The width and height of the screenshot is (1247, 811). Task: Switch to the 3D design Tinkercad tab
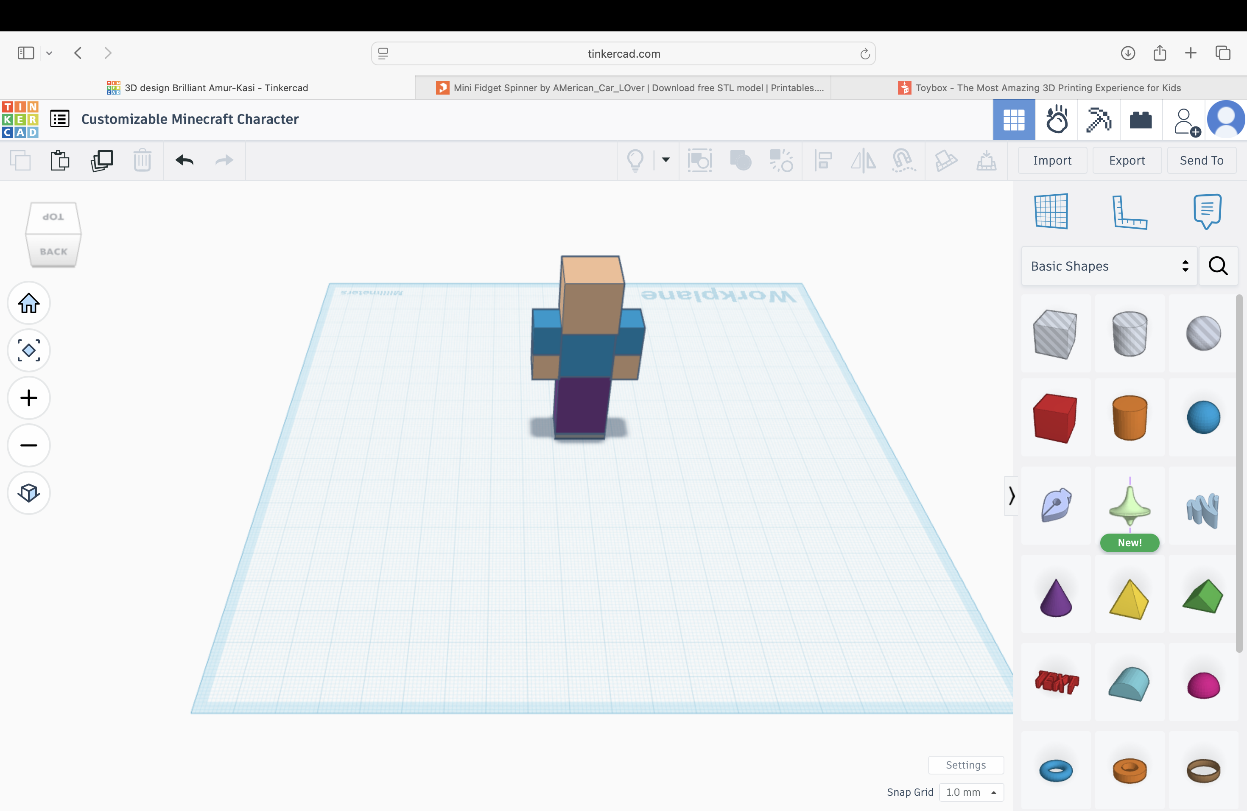[207, 87]
